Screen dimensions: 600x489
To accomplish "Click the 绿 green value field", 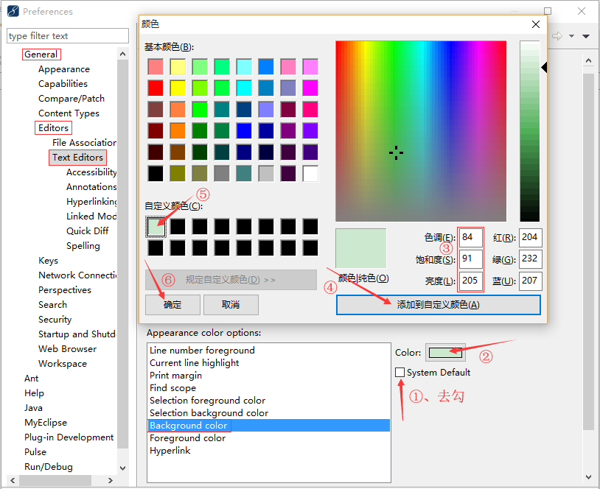I will (531, 258).
